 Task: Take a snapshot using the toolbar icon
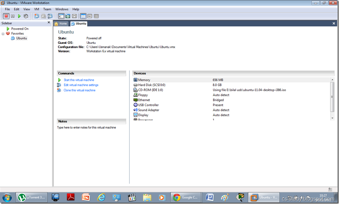(37, 16)
